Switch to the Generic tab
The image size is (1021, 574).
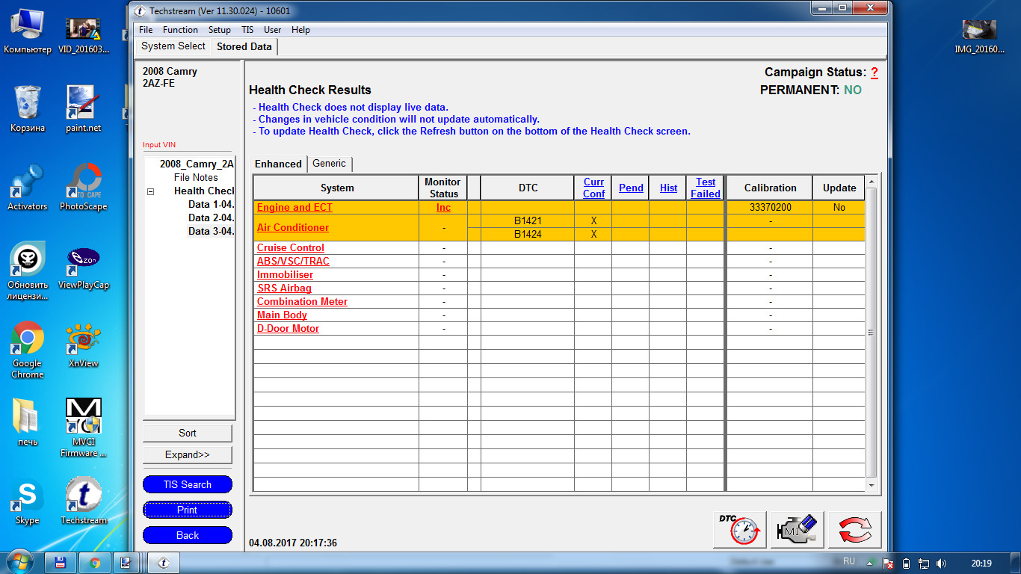(x=329, y=163)
